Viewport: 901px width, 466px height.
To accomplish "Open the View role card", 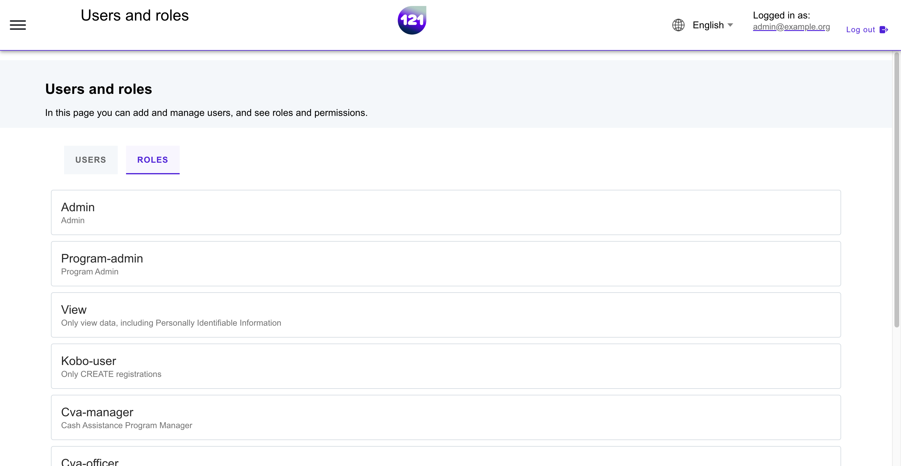I will (x=446, y=315).
